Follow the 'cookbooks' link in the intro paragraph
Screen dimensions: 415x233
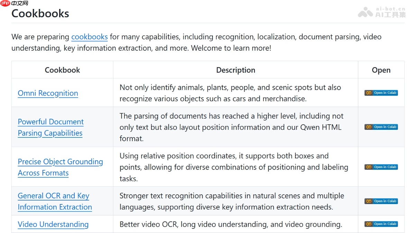pyautogui.click(x=89, y=37)
